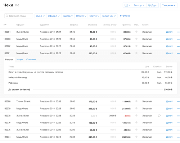Add a new filter with + Фільтр
180x143 pixels.
click(x=125, y=16)
